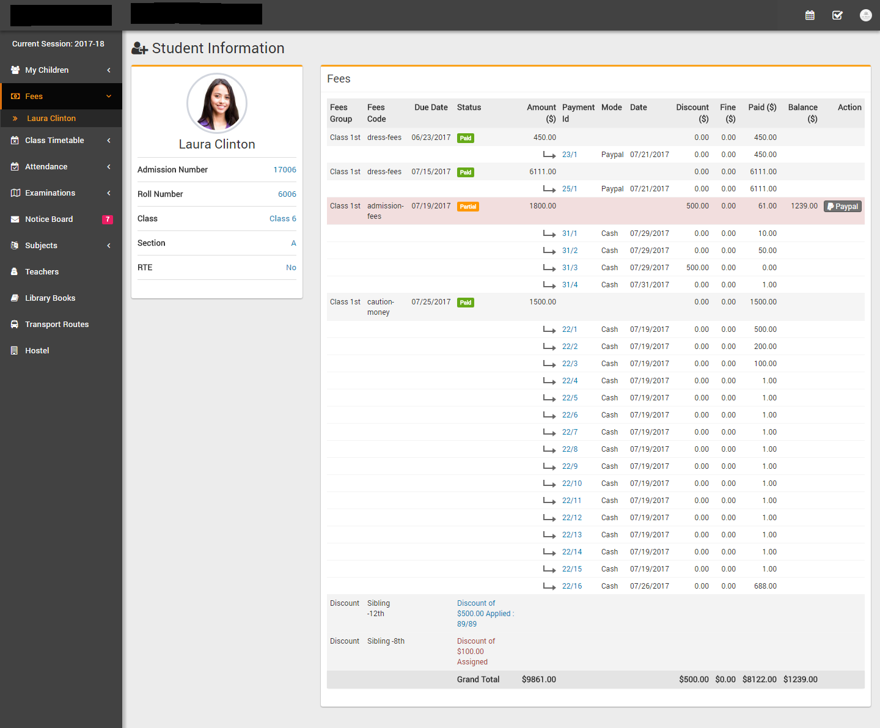Open the user profile avatar menu

pyautogui.click(x=865, y=15)
